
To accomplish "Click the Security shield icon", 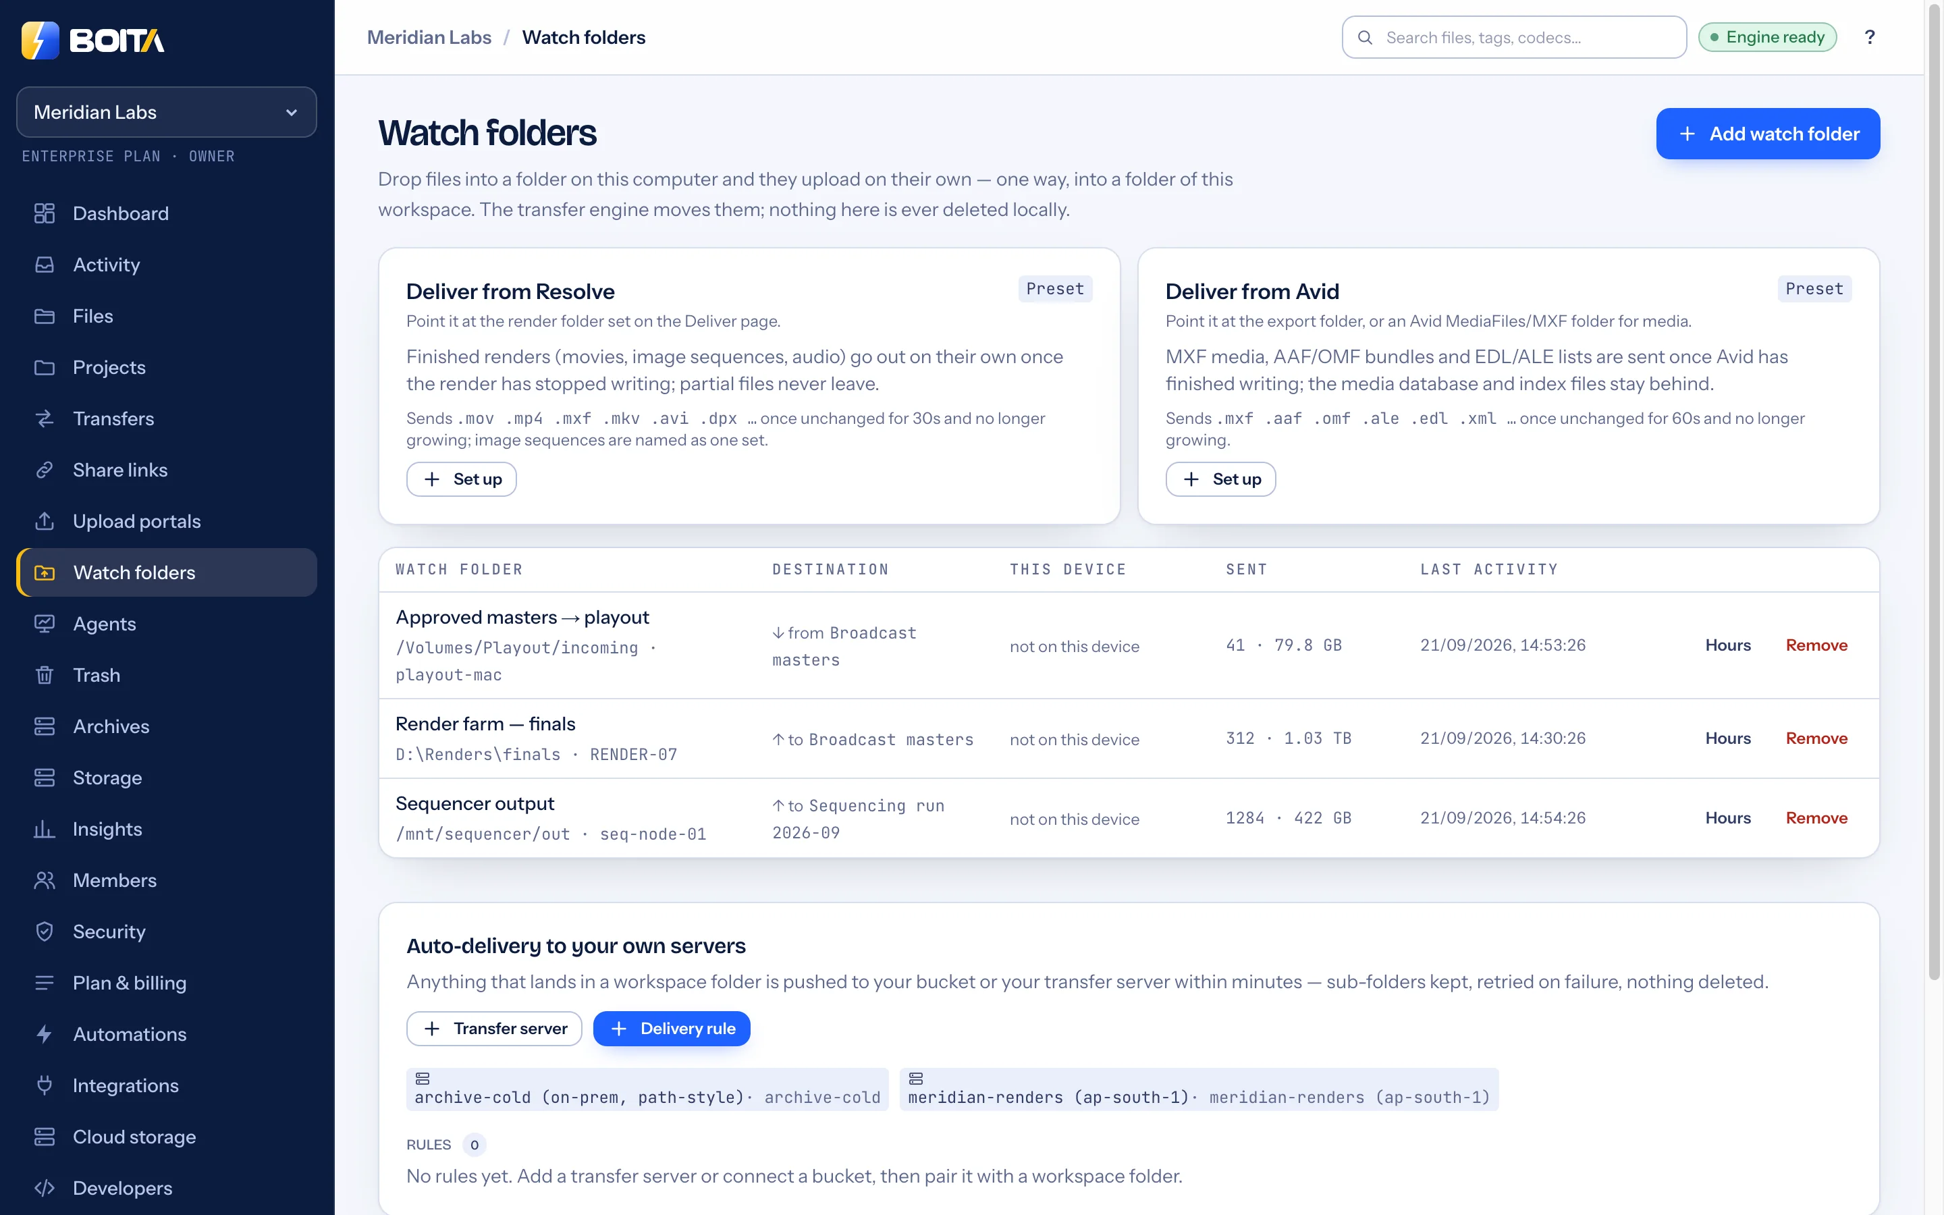I will pyautogui.click(x=44, y=932).
